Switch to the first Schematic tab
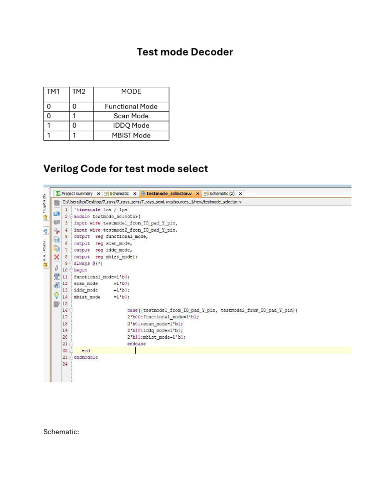 tap(119, 193)
